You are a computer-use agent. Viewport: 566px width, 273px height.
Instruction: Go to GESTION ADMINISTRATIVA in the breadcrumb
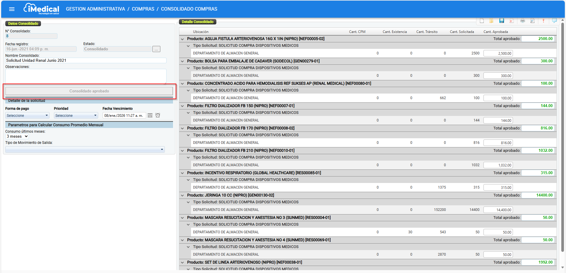96,9
